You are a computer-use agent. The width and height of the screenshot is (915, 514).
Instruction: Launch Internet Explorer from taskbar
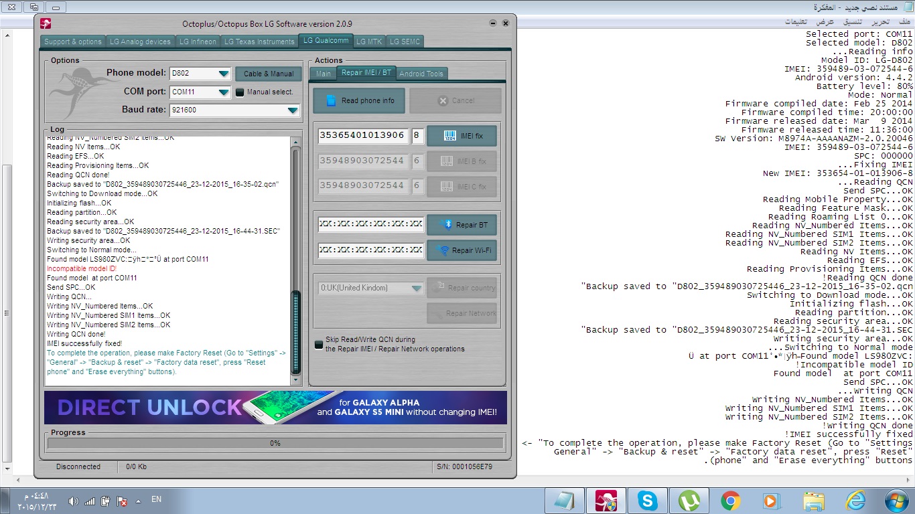coord(855,500)
